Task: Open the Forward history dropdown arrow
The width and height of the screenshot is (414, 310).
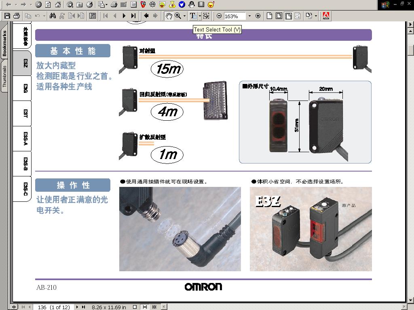Action: (x=31, y=4)
